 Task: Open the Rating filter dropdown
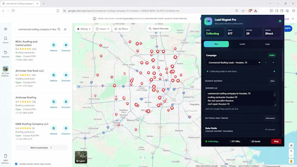click(x=83, y=29)
